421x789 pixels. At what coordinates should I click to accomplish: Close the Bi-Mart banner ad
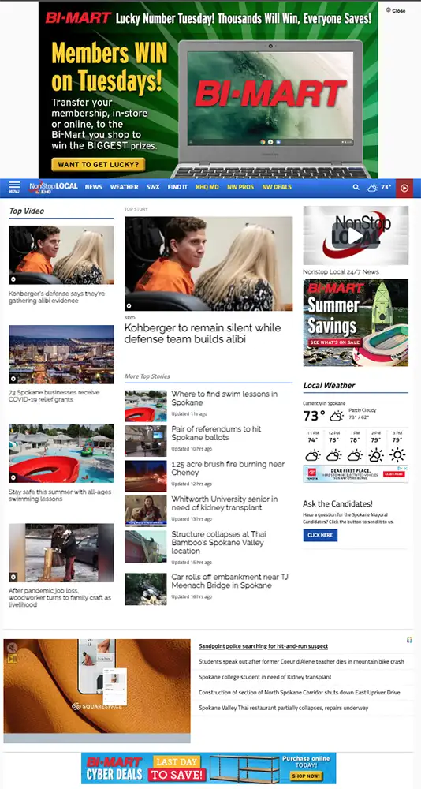(396, 10)
